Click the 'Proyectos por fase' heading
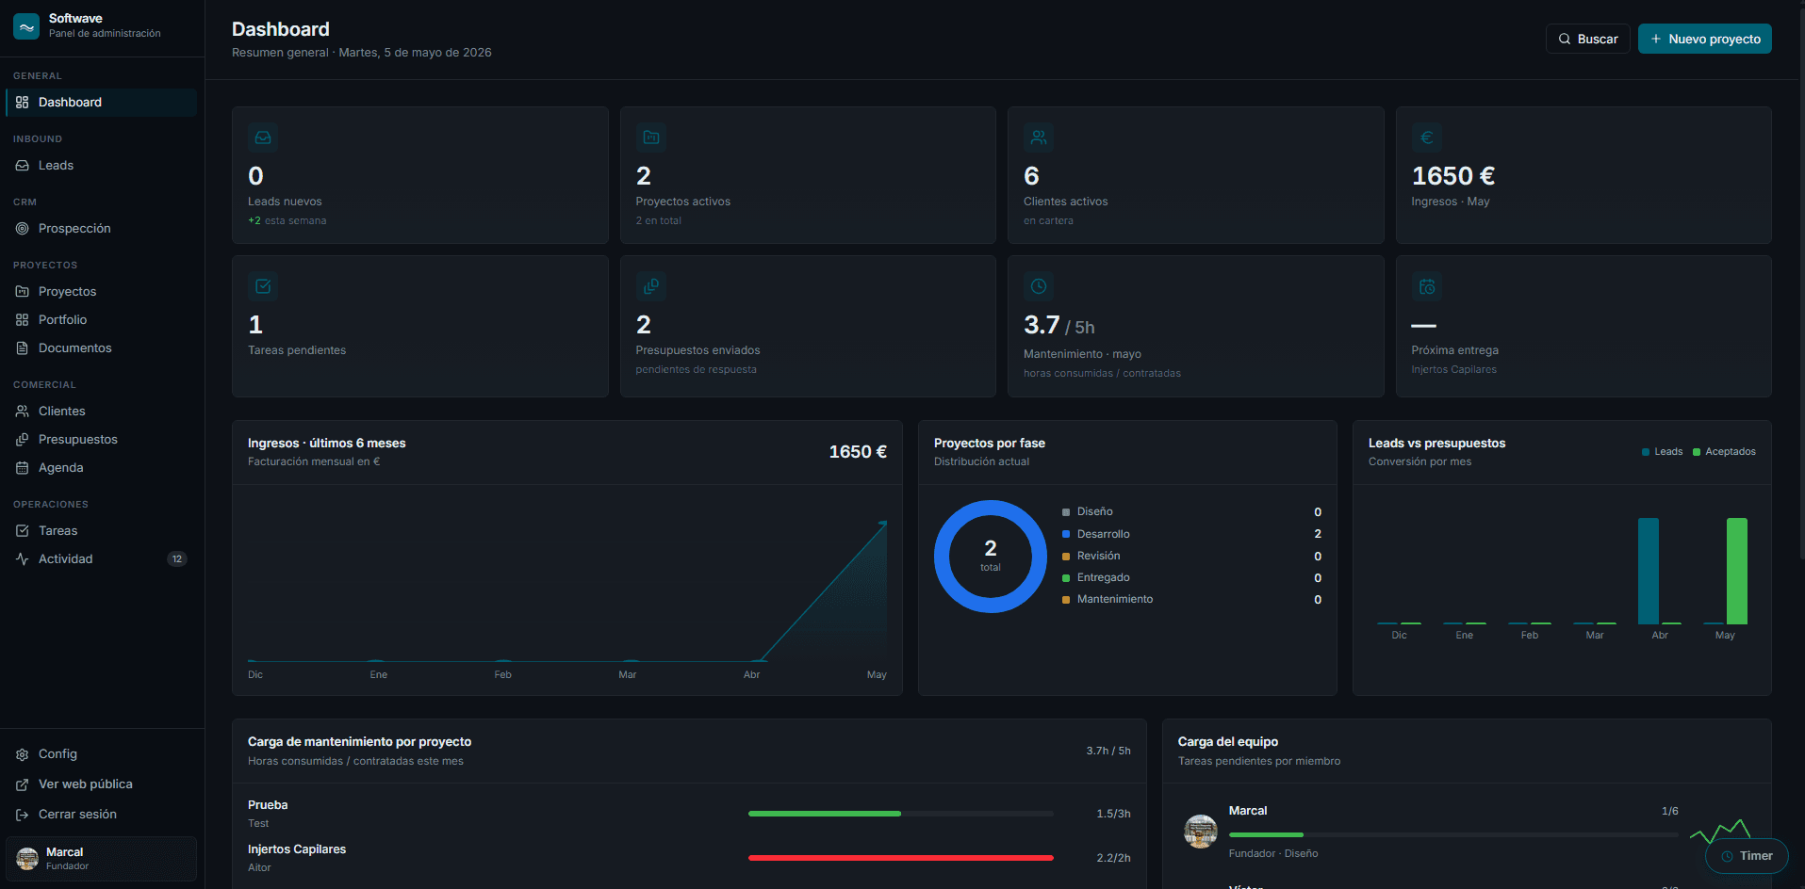Image resolution: width=1805 pixels, height=889 pixels. coord(990,444)
